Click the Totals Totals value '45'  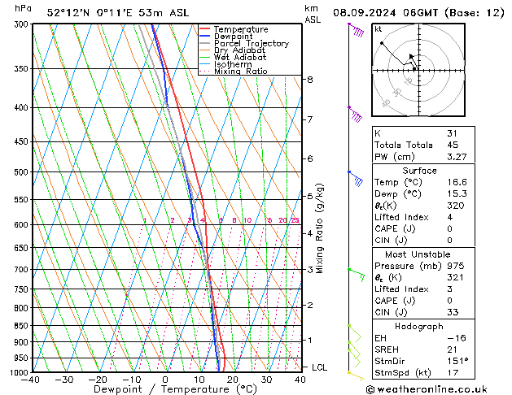453,145
